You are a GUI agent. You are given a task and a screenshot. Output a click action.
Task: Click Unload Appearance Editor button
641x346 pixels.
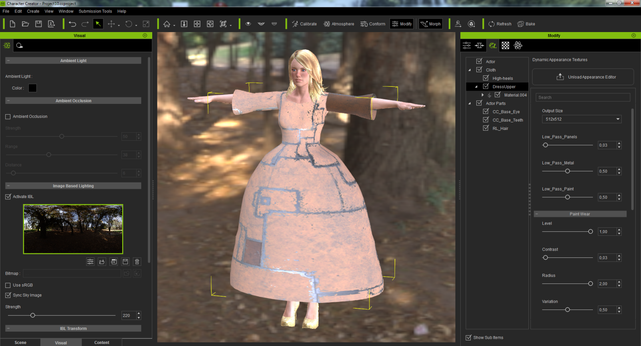click(x=583, y=77)
